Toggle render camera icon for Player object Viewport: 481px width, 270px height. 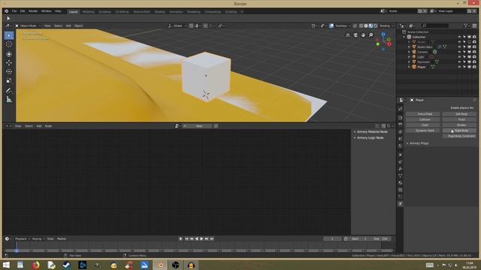tap(474, 67)
